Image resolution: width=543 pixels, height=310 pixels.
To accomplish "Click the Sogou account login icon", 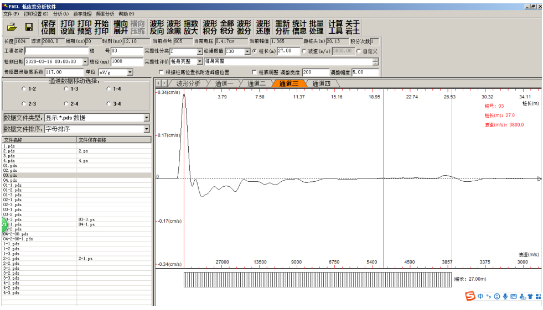I will (523, 296).
